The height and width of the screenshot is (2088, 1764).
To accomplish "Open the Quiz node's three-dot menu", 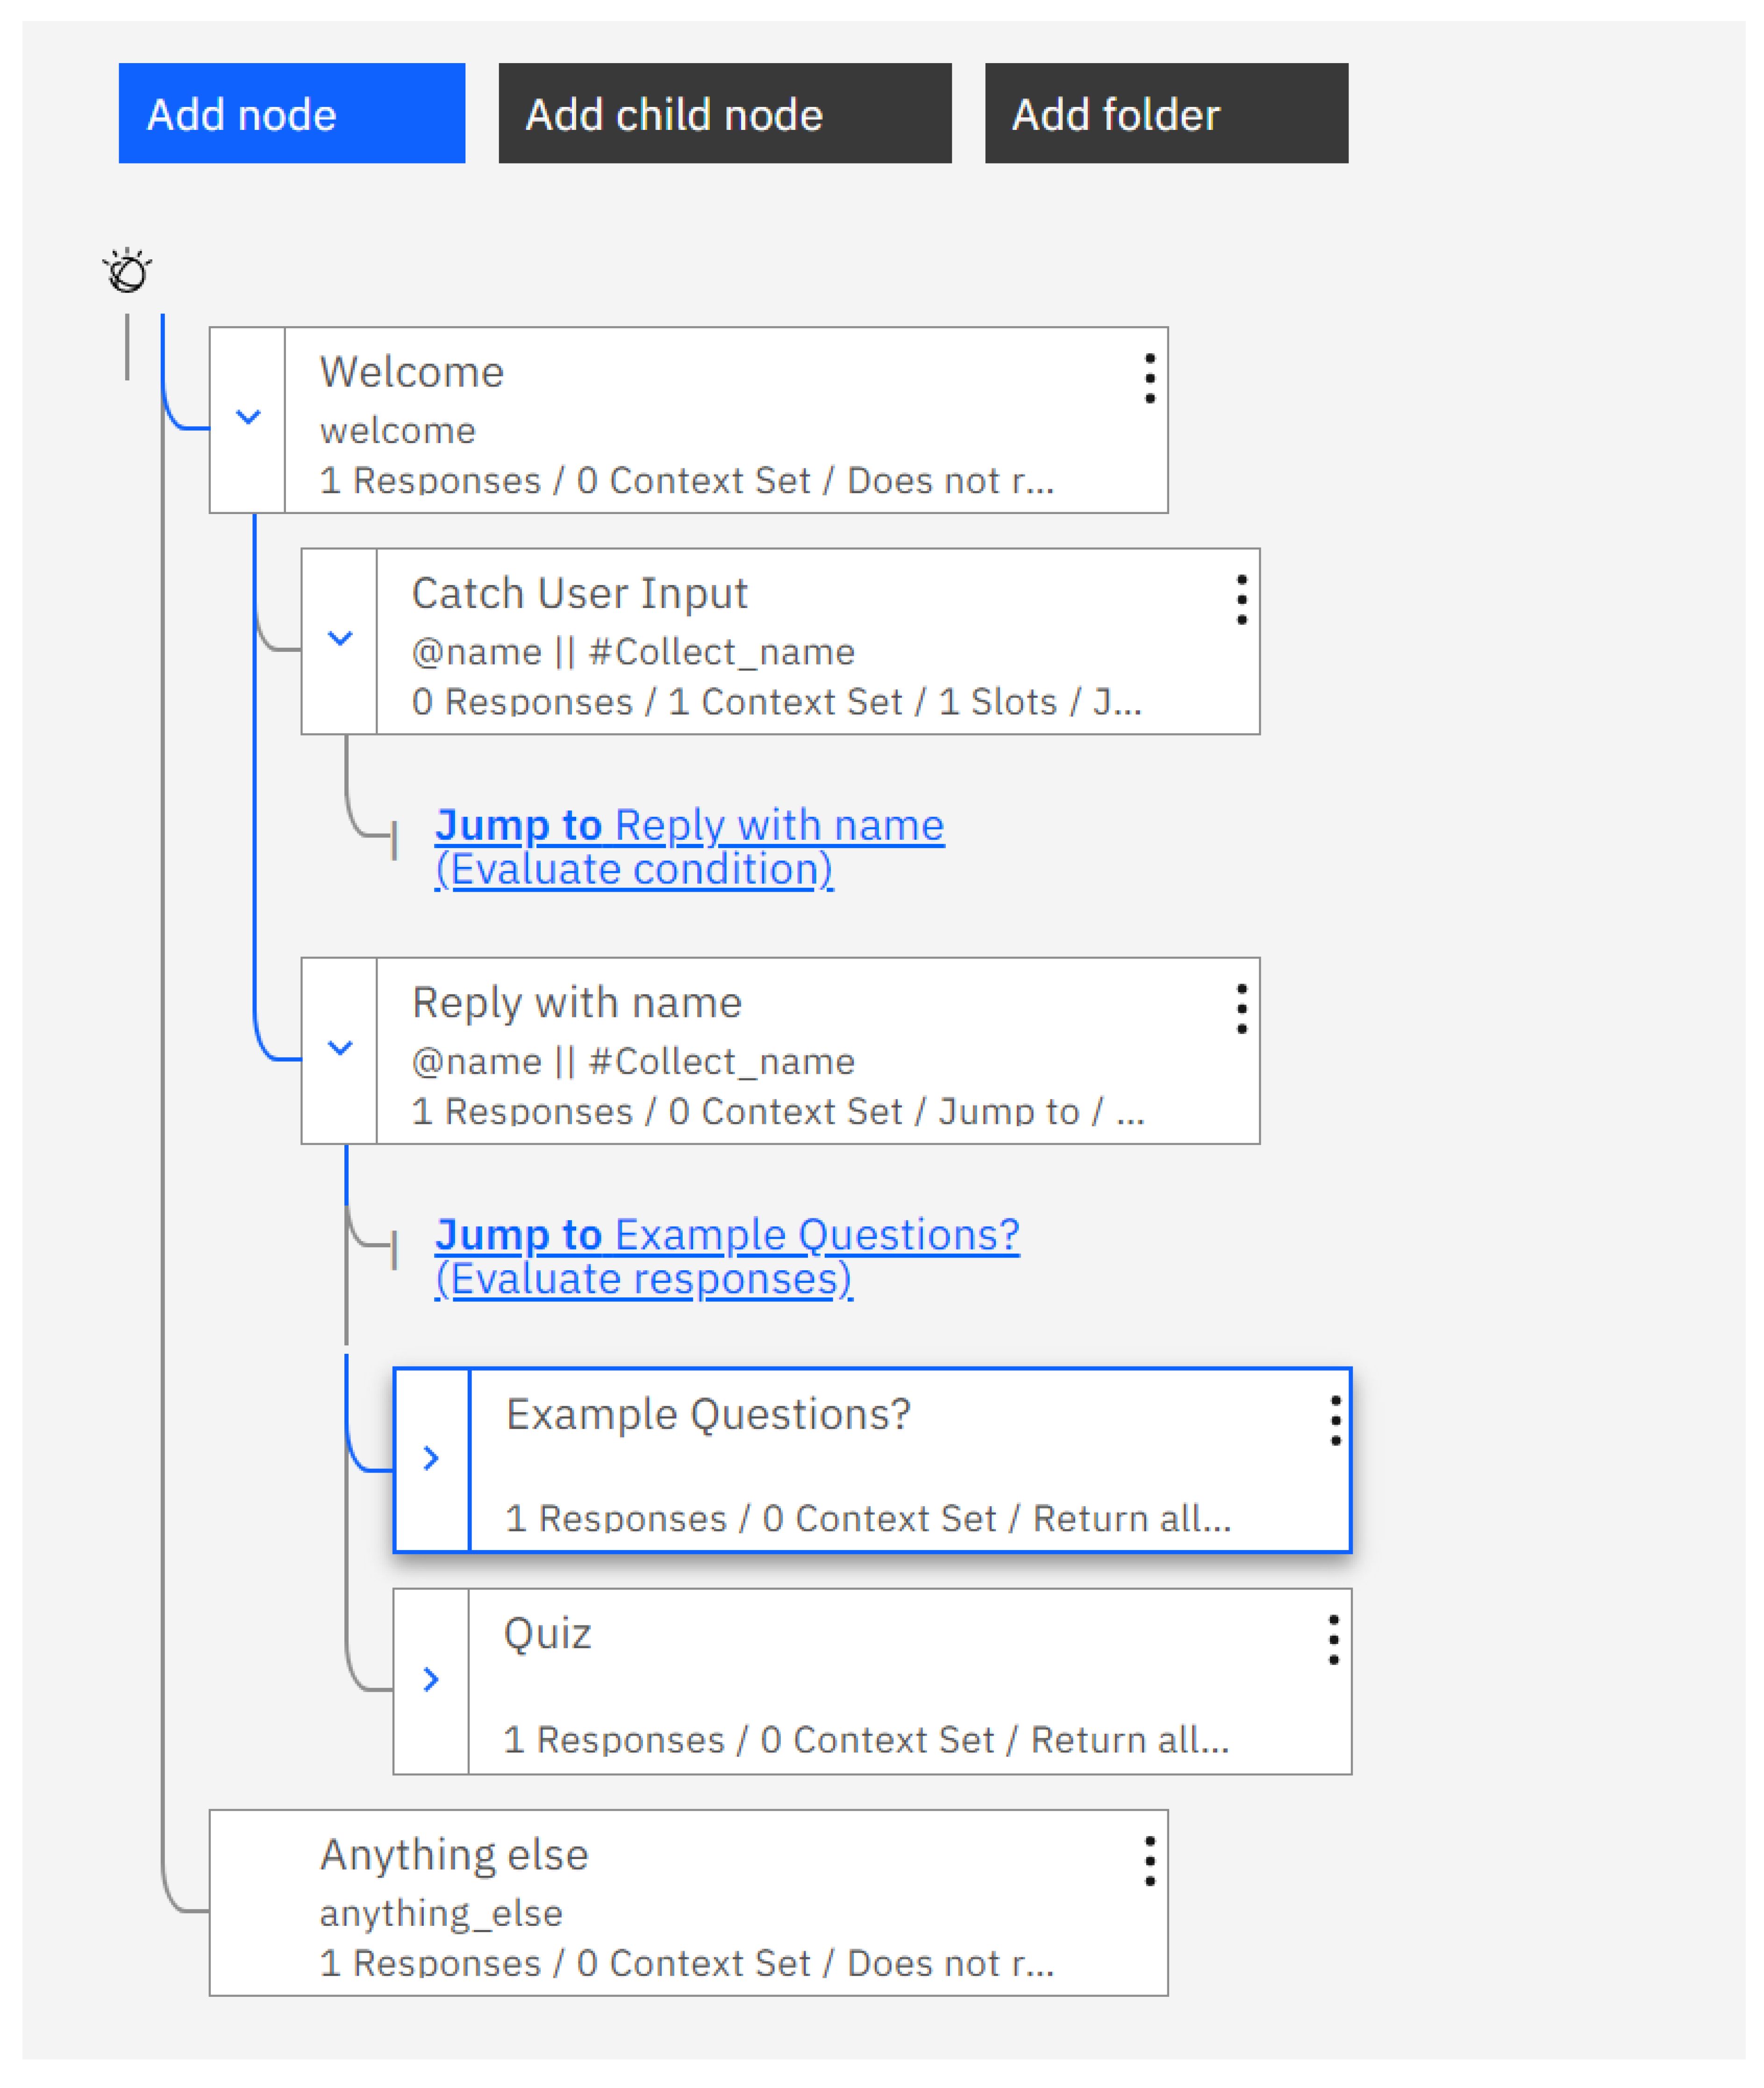I will (1333, 1640).
